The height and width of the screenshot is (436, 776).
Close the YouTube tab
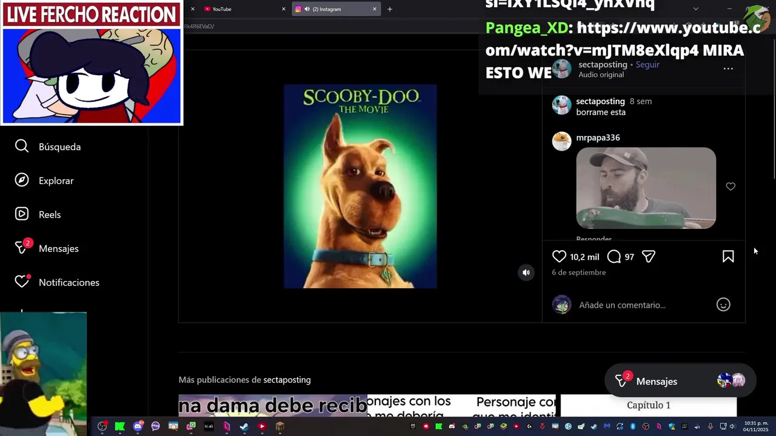click(284, 9)
